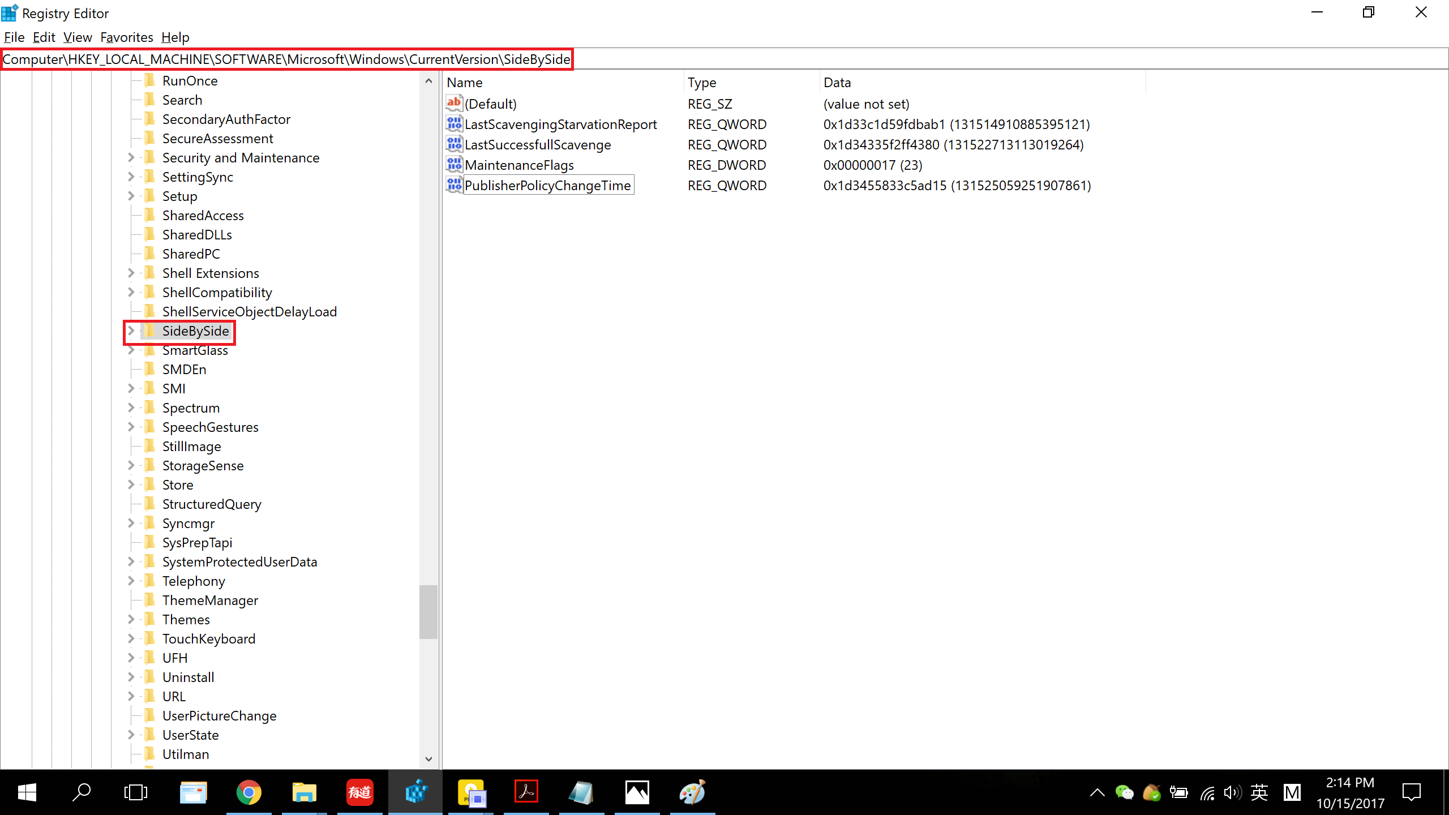Select the SharedDLLs key in tree

point(197,235)
